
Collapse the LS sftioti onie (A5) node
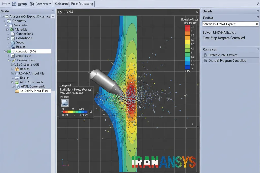coord(12,65)
